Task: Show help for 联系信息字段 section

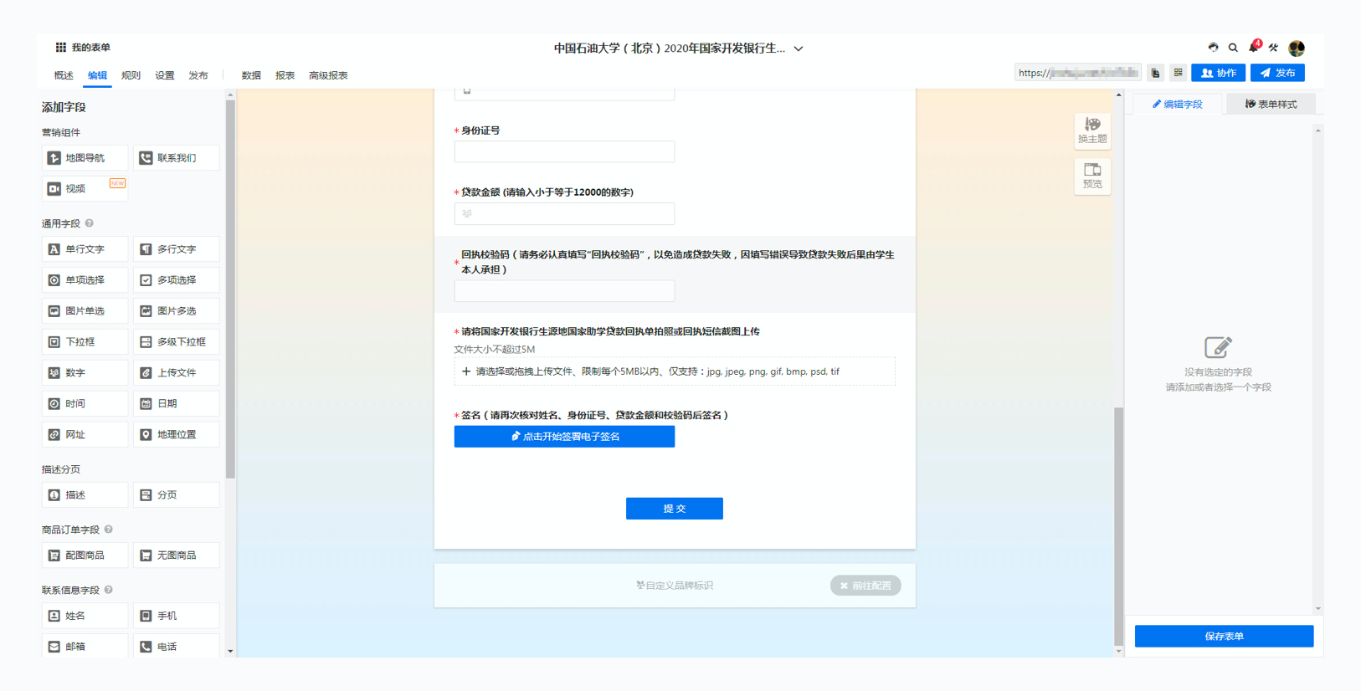Action: coord(109,590)
